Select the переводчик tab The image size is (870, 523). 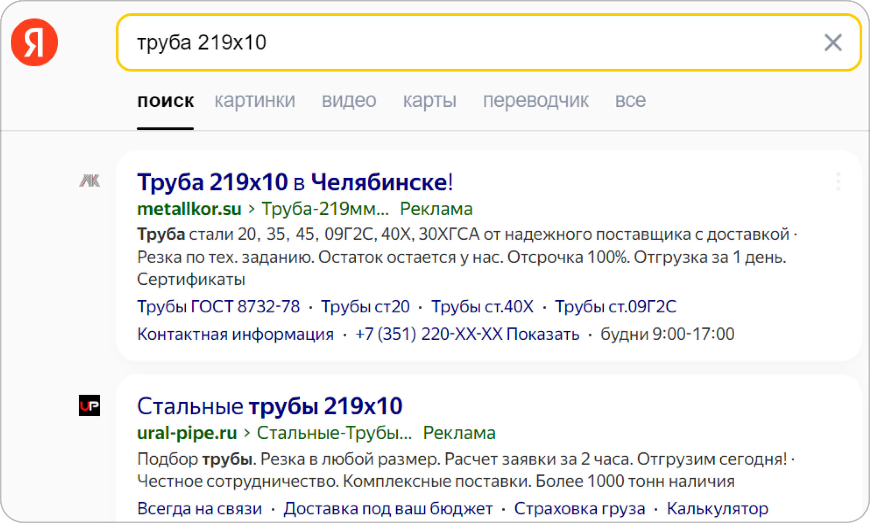tap(535, 101)
